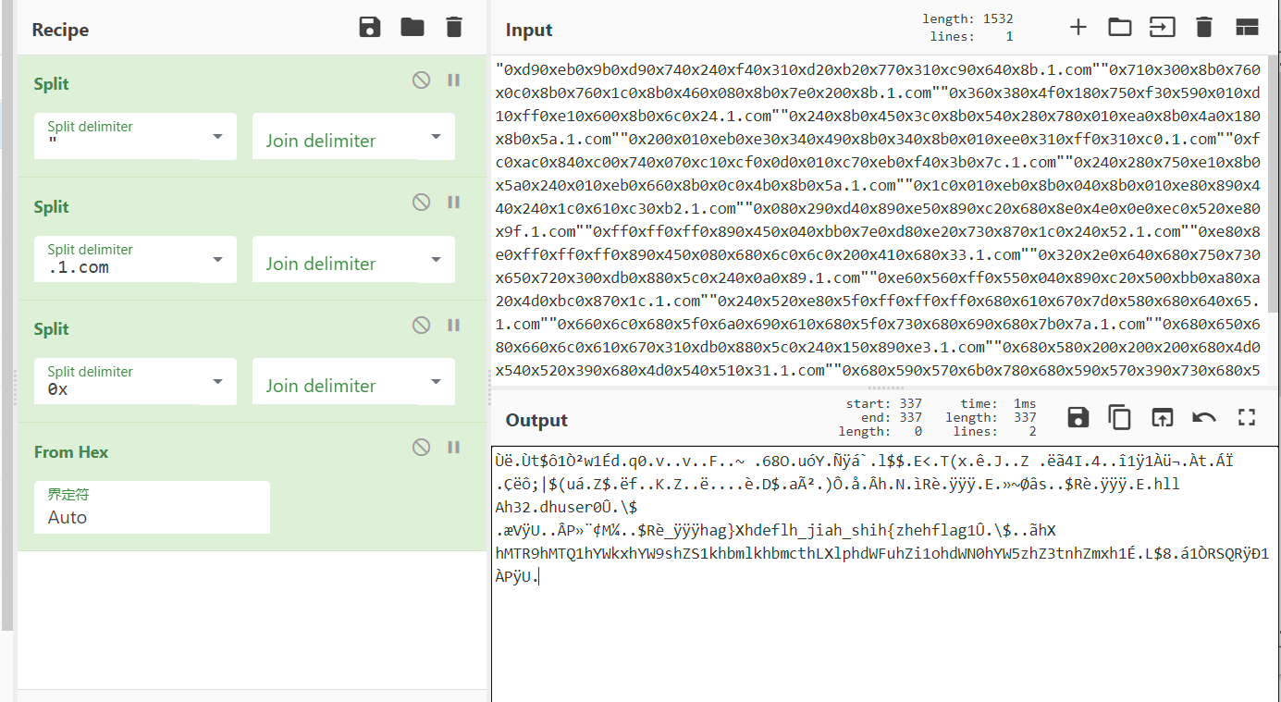Viewport: 1281px width, 702px height.
Task: Add a new input tab
Action: click(1078, 27)
